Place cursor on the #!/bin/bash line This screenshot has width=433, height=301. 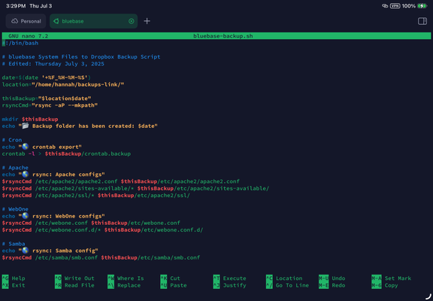click(20, 43)
